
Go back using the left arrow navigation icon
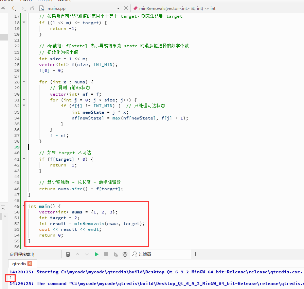click(13, 9)
